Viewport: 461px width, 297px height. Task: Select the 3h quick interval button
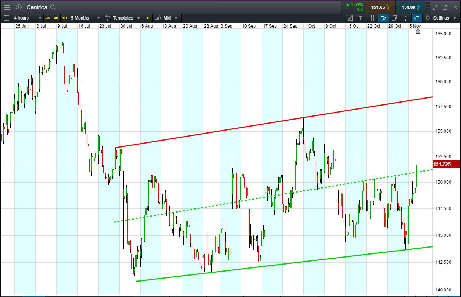click(48, 18)
